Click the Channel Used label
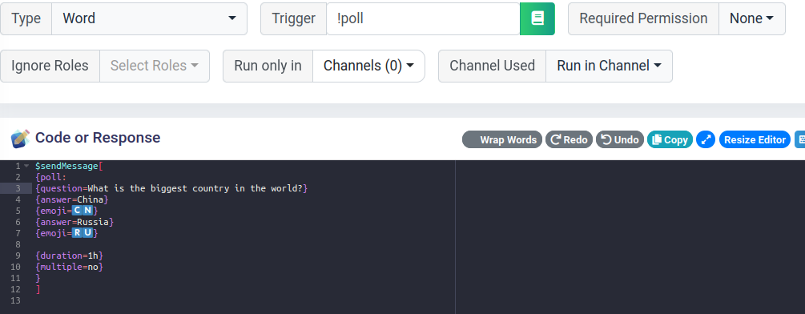 coord(492,66)
